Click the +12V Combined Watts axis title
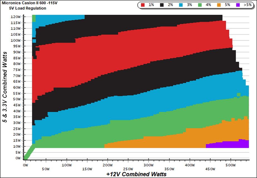 (136, 174)
